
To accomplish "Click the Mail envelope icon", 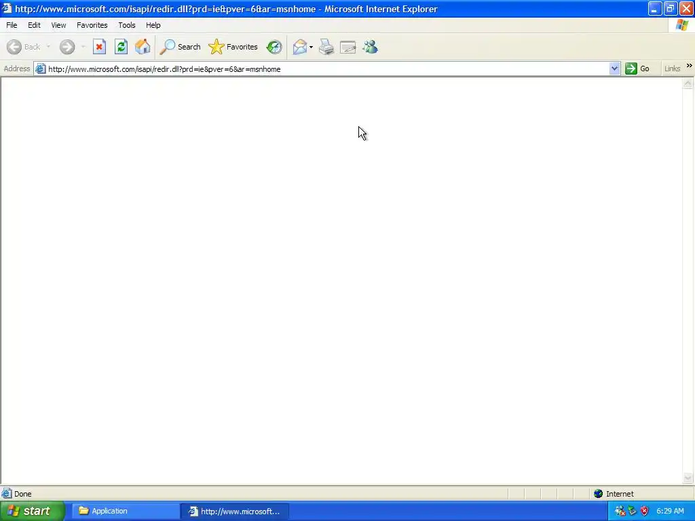I will [299, 47].
